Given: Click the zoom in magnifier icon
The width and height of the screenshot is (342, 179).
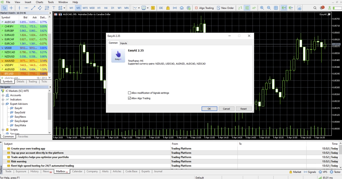Looking at the screenshot, I should pos(262,8).
